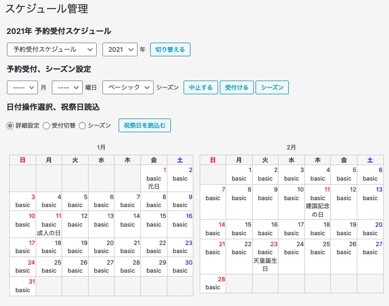This screenshot has width=389, height=306.
Task: Click January 27 date cell
Action: coord(101,266)
